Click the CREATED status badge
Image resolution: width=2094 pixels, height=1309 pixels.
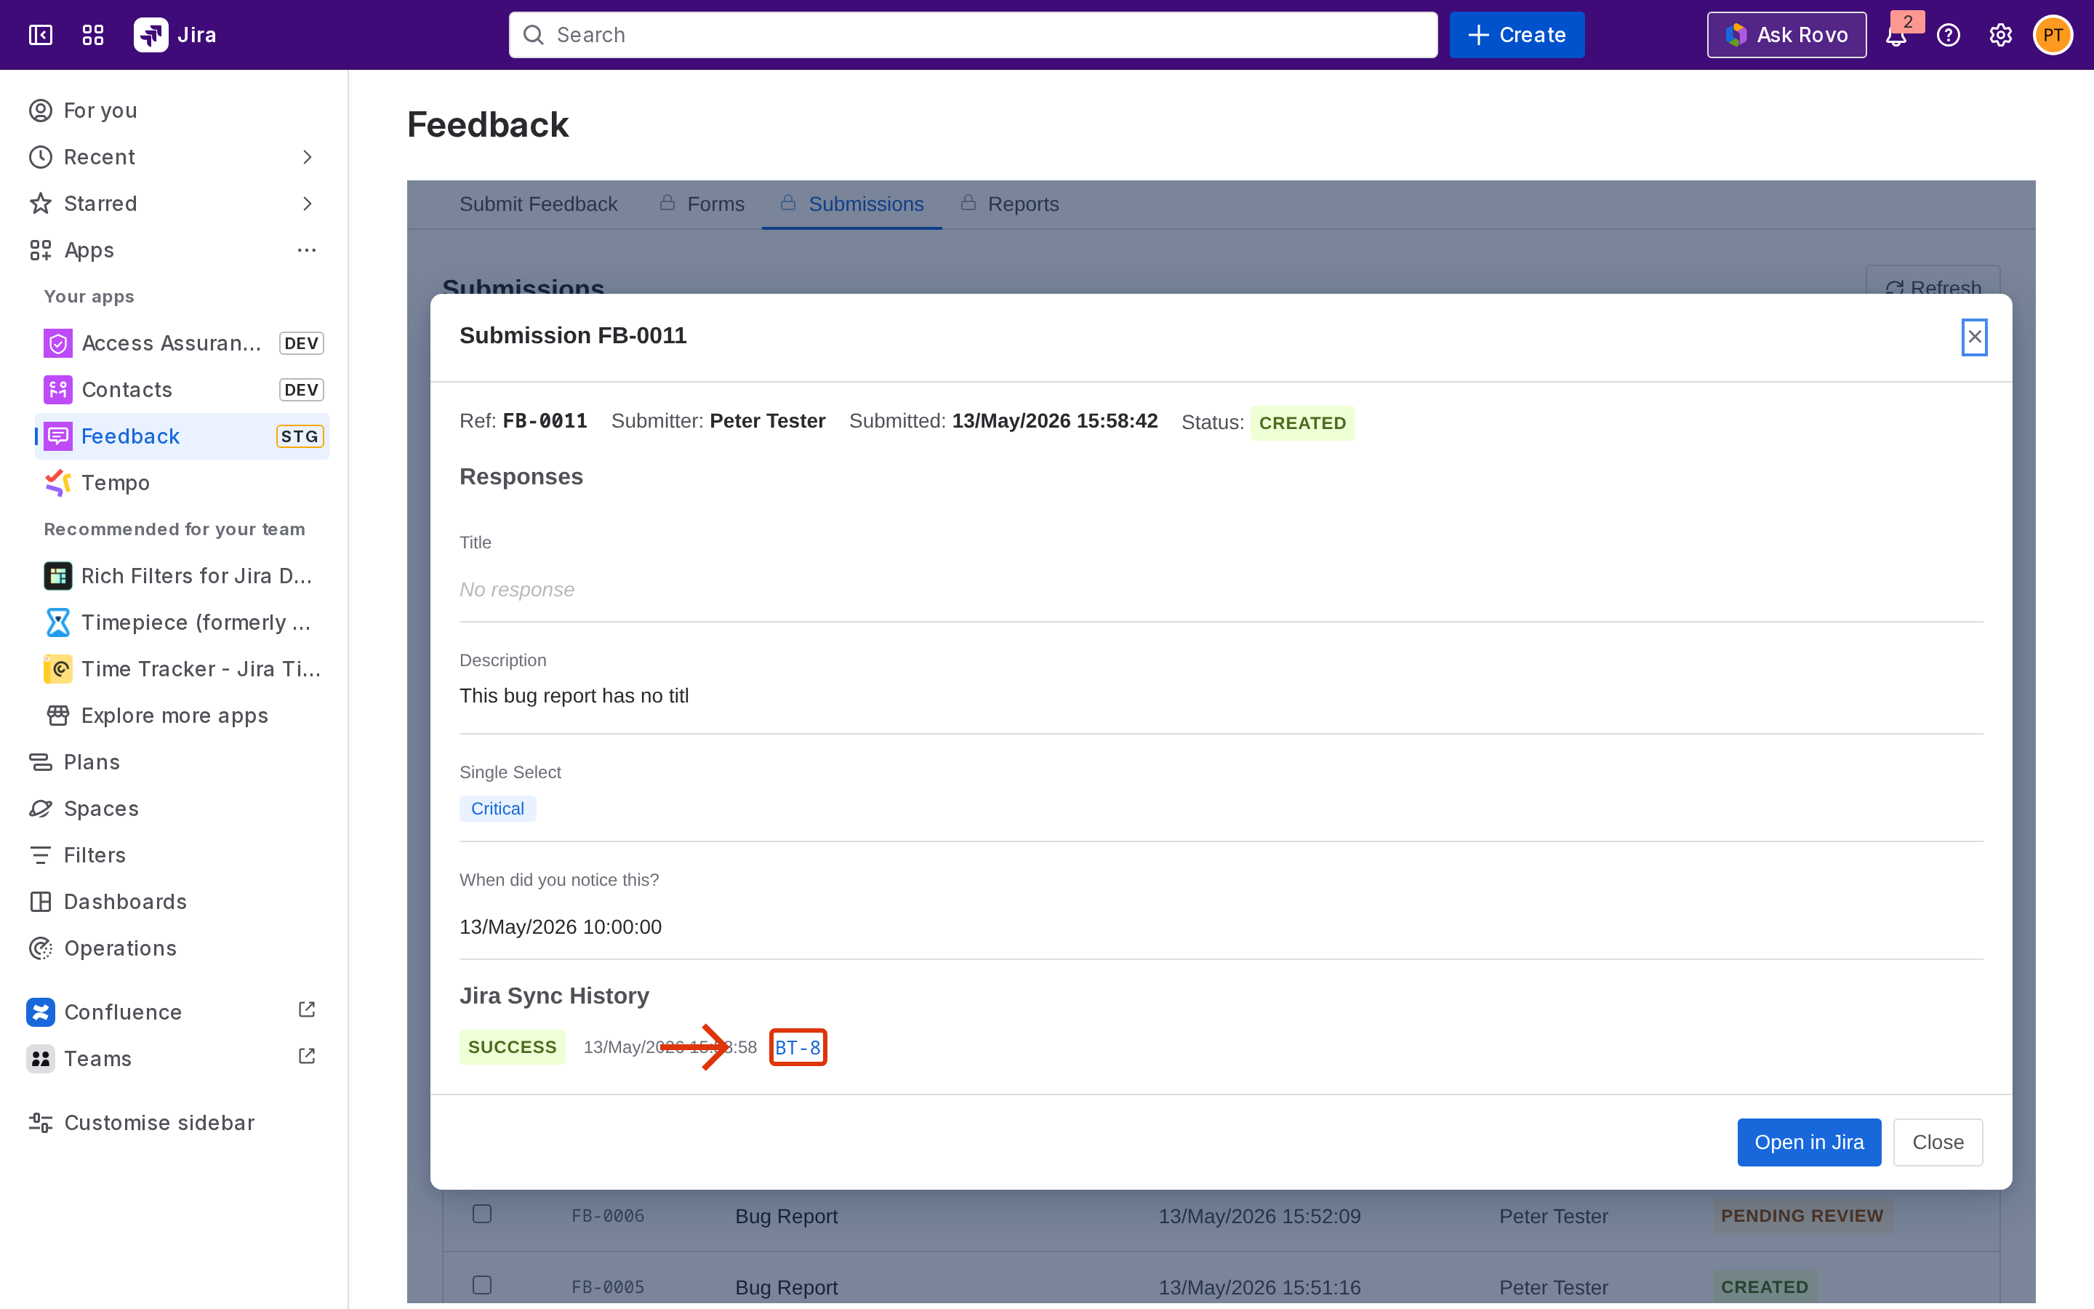point(1302,423)
